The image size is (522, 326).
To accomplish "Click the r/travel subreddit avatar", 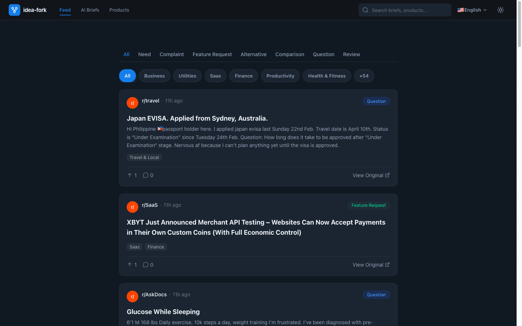I will (132, 103).
